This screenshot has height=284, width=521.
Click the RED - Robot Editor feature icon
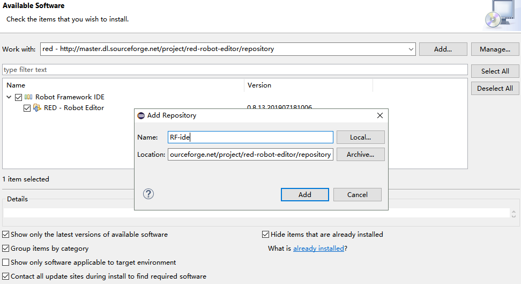(x=37, y=108)
